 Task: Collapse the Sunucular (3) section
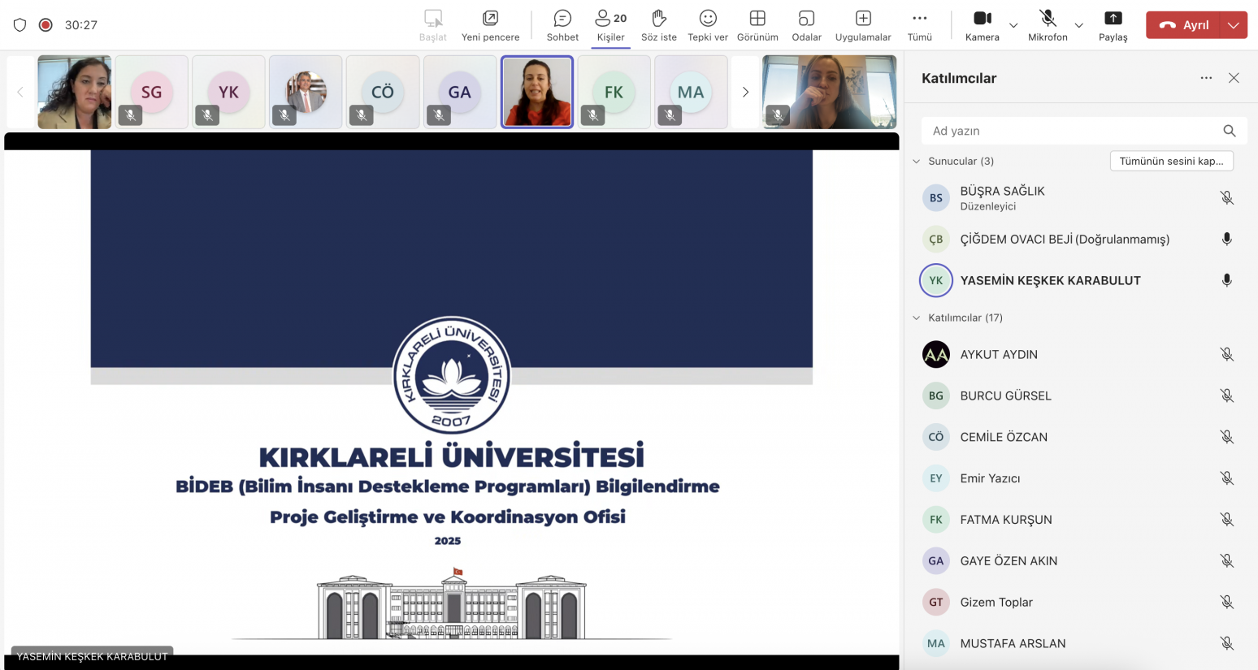click(917, 162)
